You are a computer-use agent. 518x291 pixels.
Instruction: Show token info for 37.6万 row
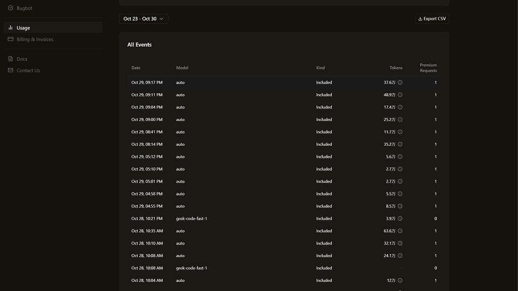coord(400,82)
